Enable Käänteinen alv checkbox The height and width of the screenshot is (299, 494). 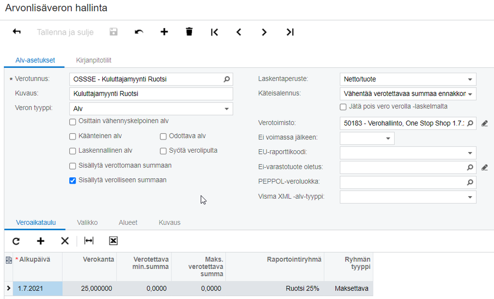[73, 136]
